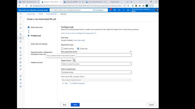Image resolution: width=195 pixels, height=109 pixels.
Task: Reload the page in the browser
Action: 27,6
